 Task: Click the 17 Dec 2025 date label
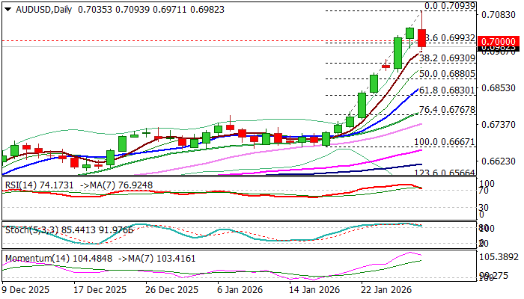(x=100, y=289)
